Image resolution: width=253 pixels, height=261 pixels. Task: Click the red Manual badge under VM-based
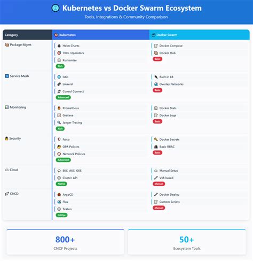pyautogui.click(x=159, y=184)
